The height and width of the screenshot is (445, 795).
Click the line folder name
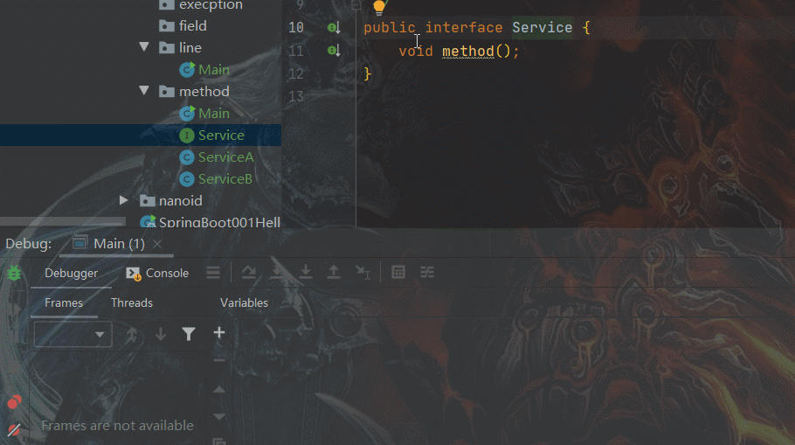coord(190,48)
